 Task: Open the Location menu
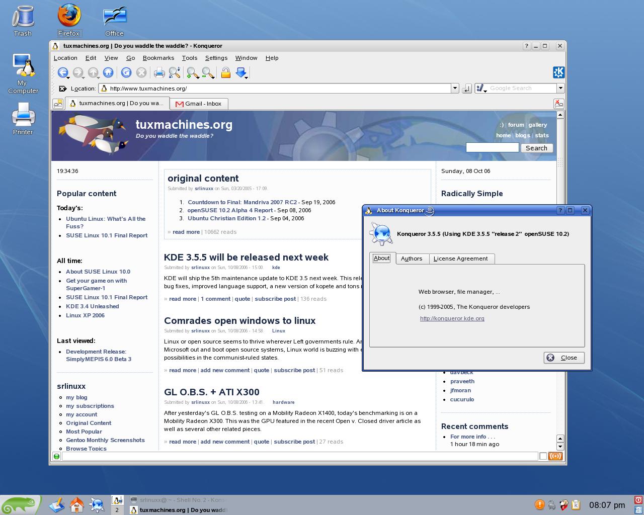pos(65,58)
